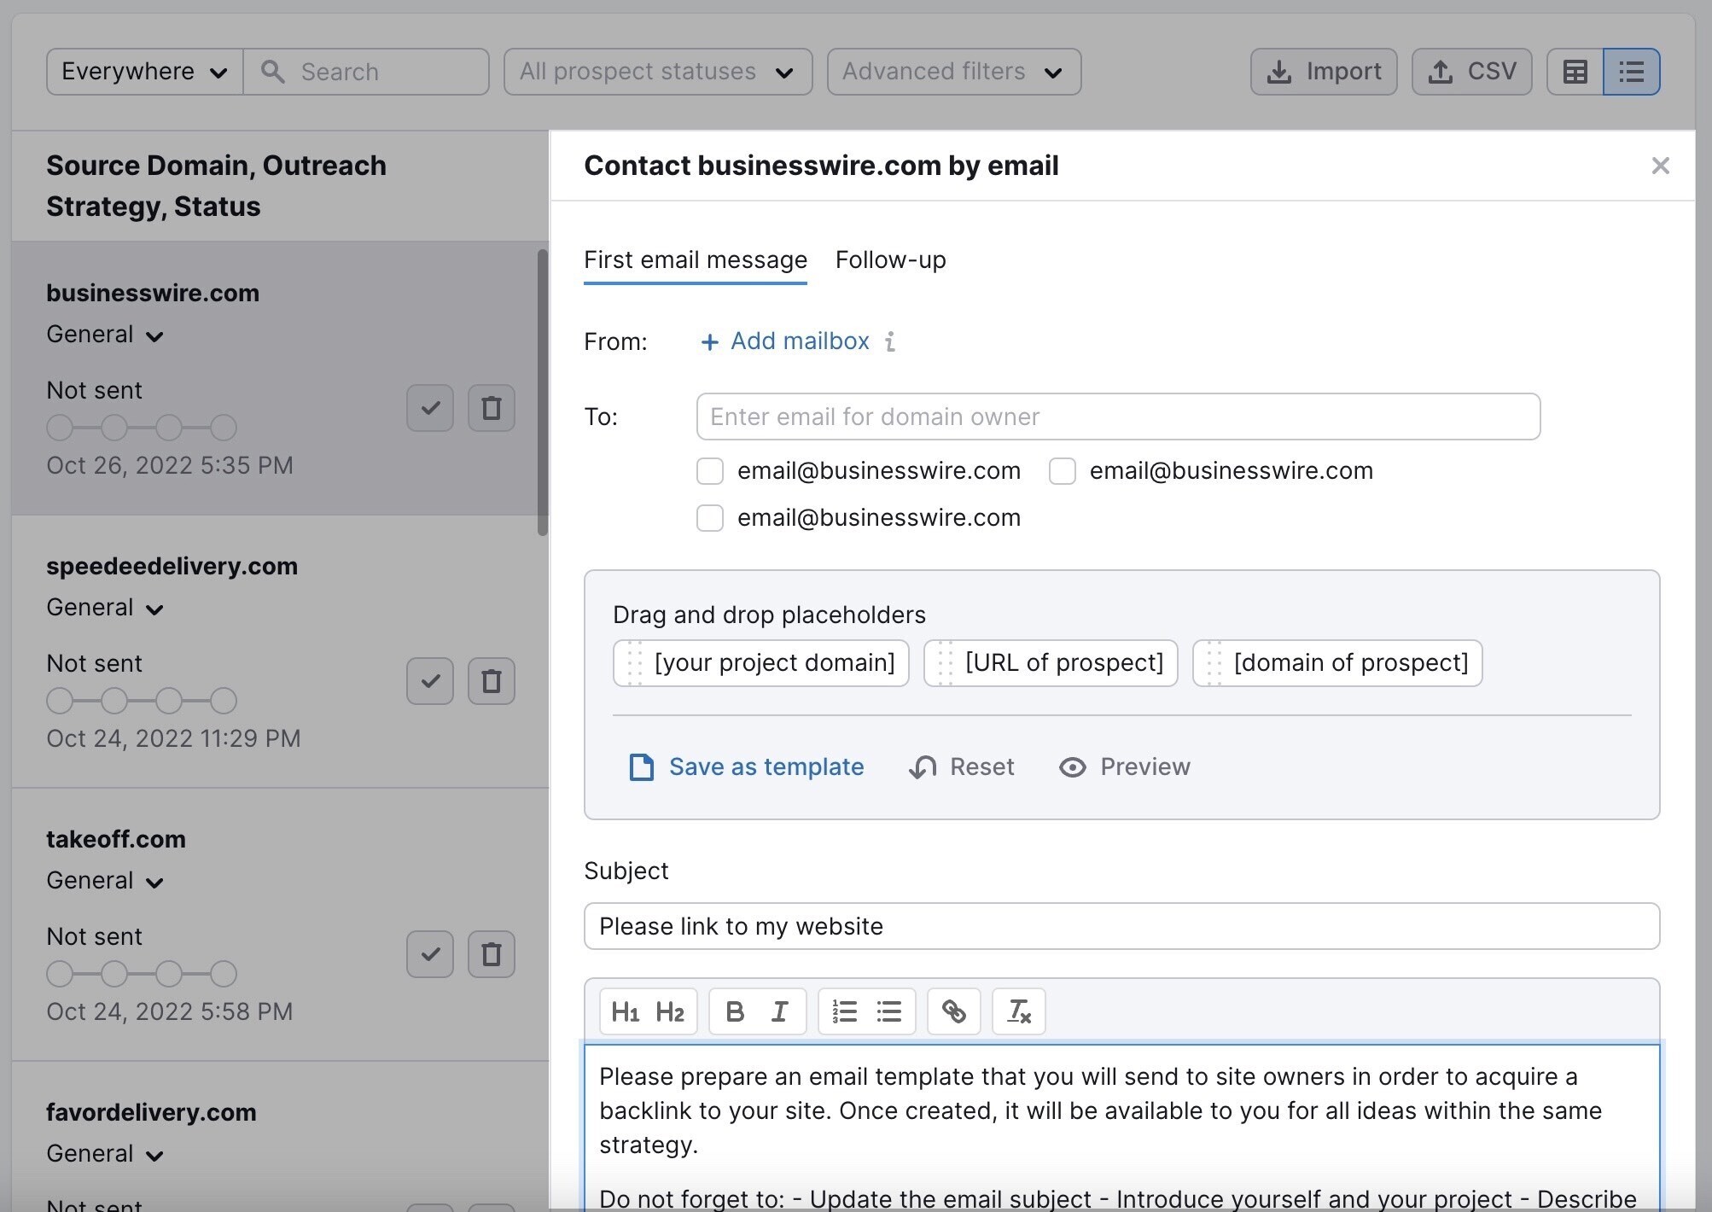Click the Oct 26, 2022 5:35 PM date
Image resolution: width=1712 pixels, height=1212 pixels.
(170, 465)
